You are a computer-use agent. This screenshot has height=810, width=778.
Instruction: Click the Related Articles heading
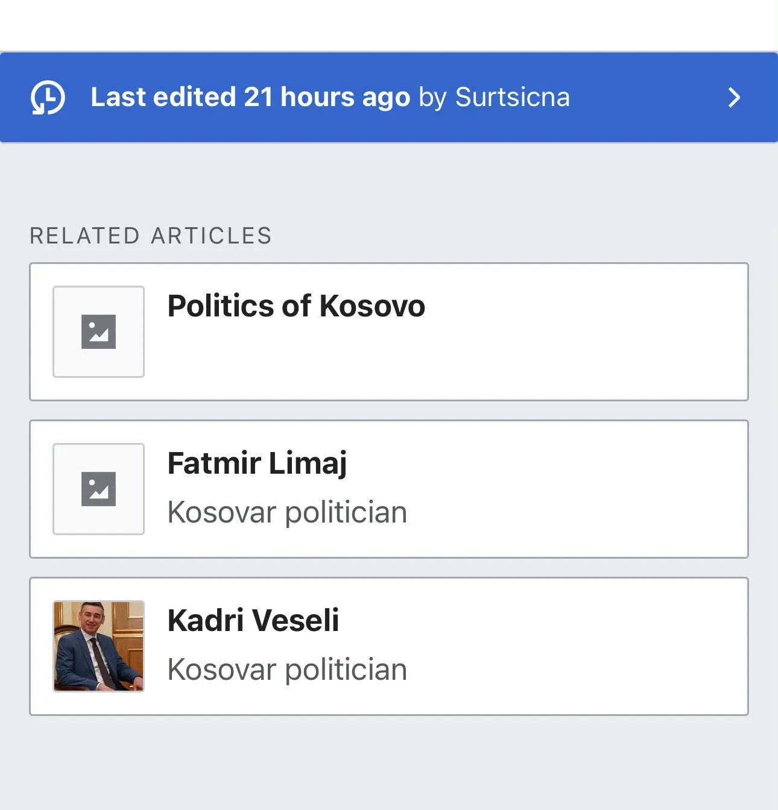(x=151, y=236)
